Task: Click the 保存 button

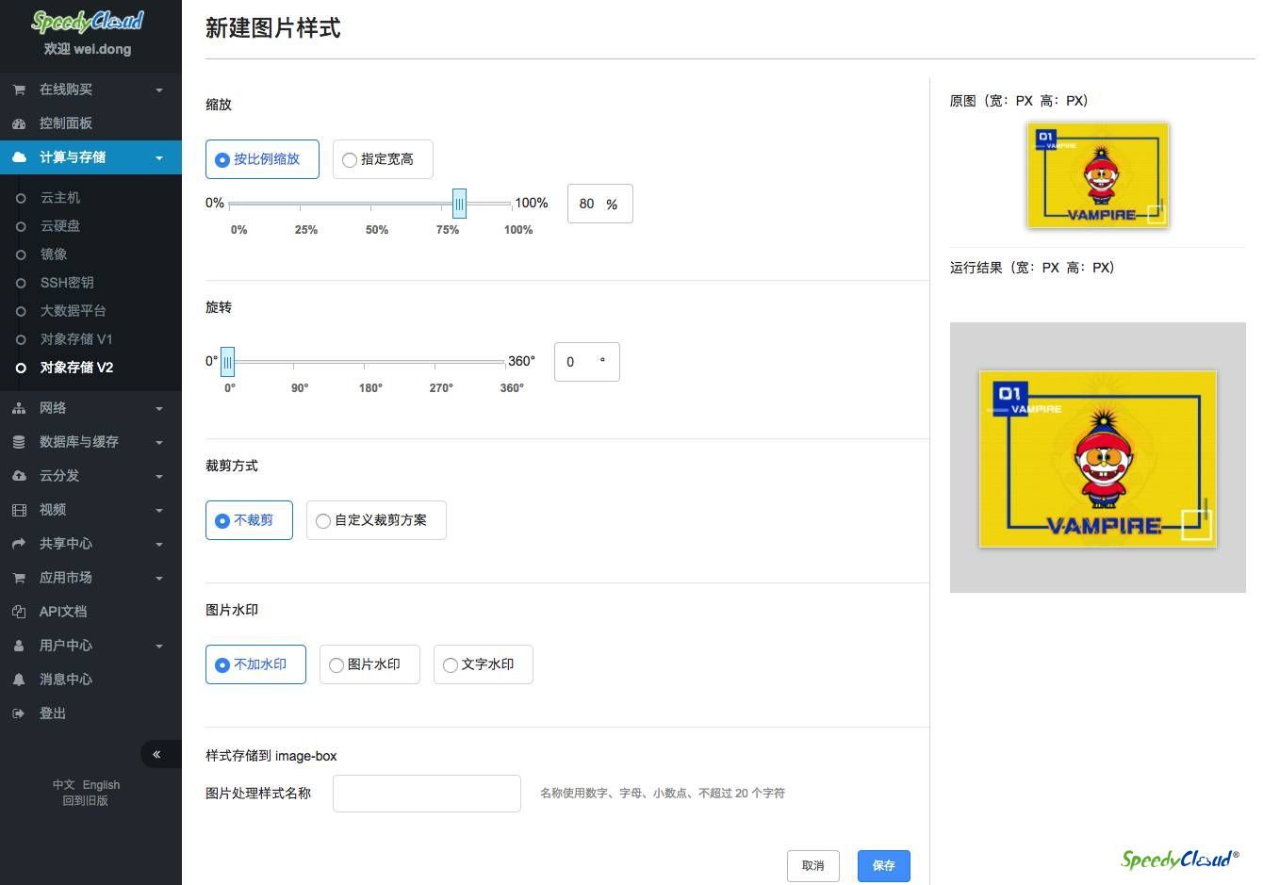Action: 884,866
